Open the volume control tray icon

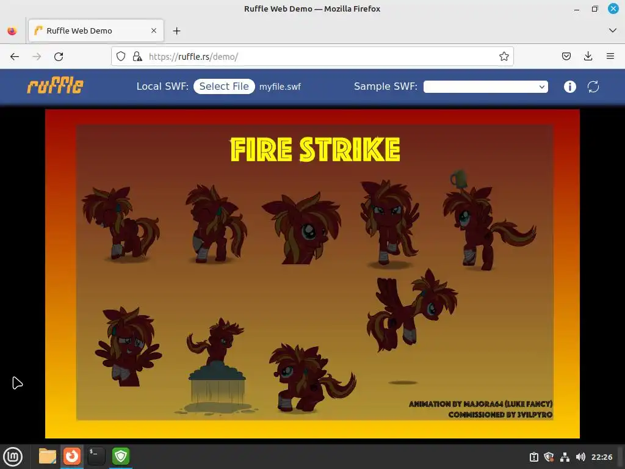(580, 457)
